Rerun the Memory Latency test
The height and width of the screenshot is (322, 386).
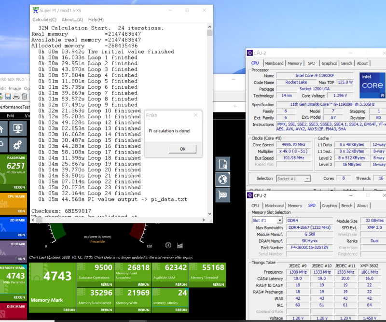click(181, 310)
